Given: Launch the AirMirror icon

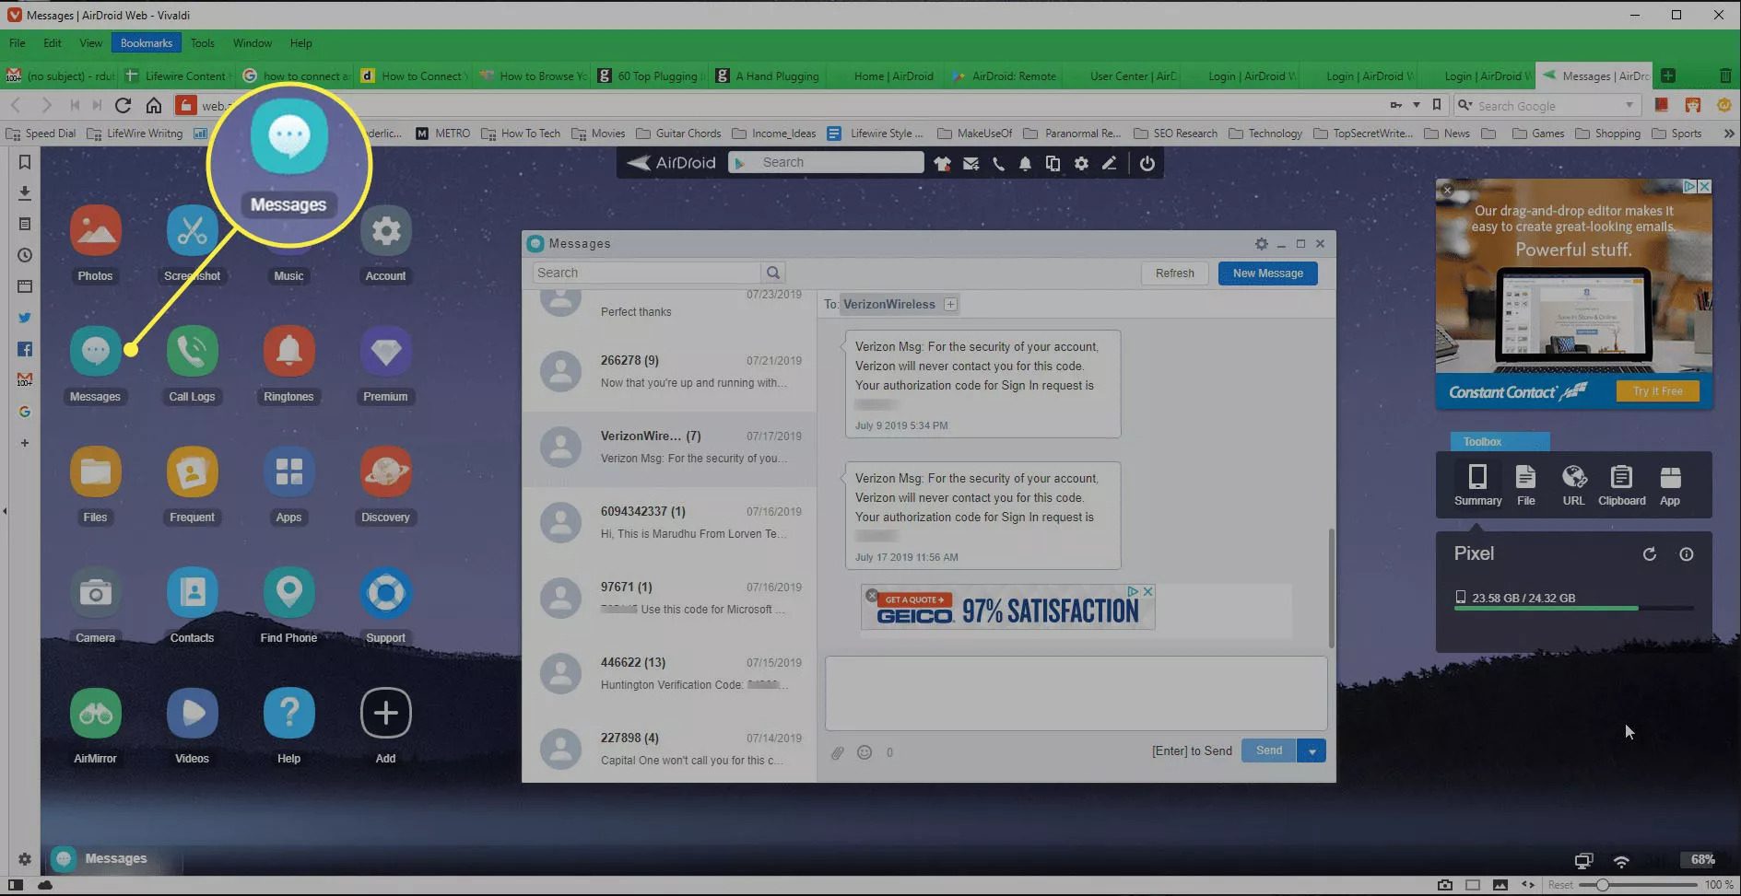Looking at the screenshot, I should coord(95,714).
